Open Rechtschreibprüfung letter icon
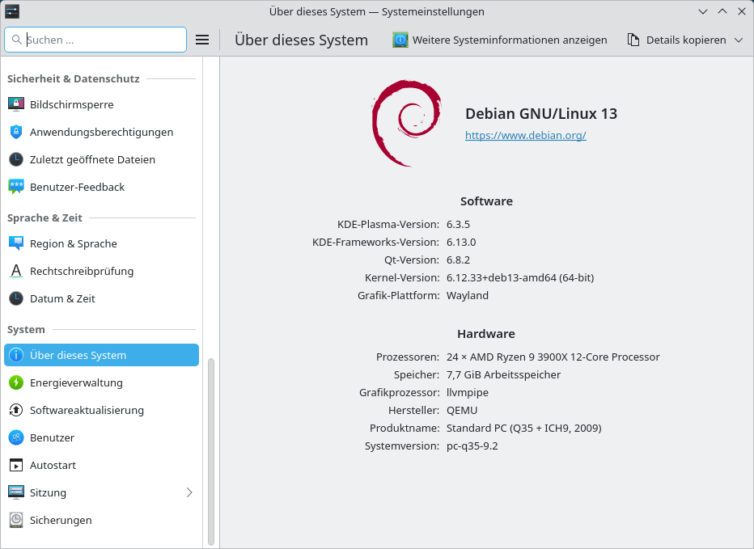This screenshot has width=754, height=549. point(16,271)
